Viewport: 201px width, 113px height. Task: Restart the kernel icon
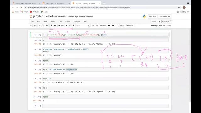coord(70,26)
